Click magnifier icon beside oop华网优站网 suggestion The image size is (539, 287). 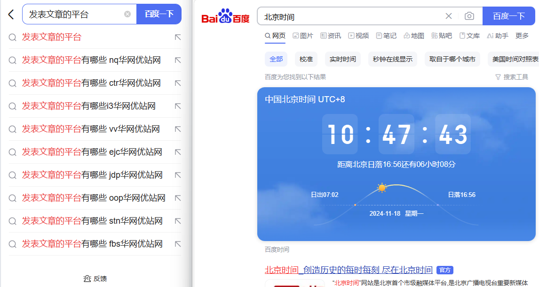pos(12,198)
